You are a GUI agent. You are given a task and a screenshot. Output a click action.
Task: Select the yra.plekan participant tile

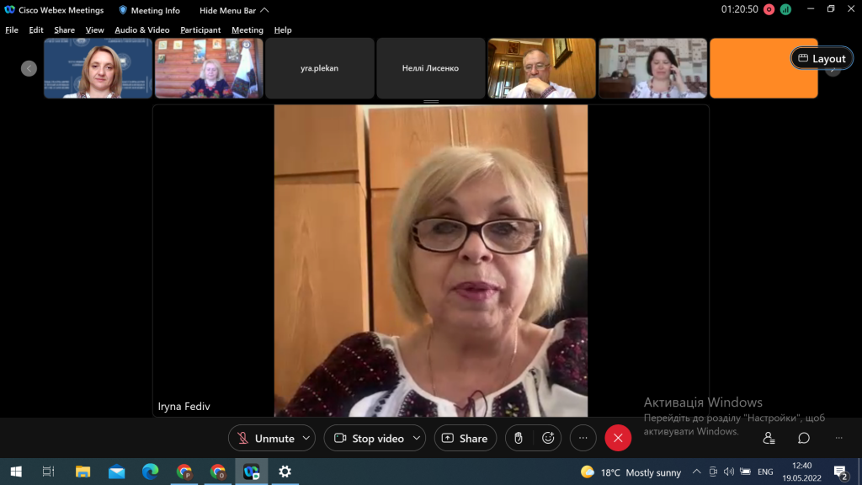point(320,68)
